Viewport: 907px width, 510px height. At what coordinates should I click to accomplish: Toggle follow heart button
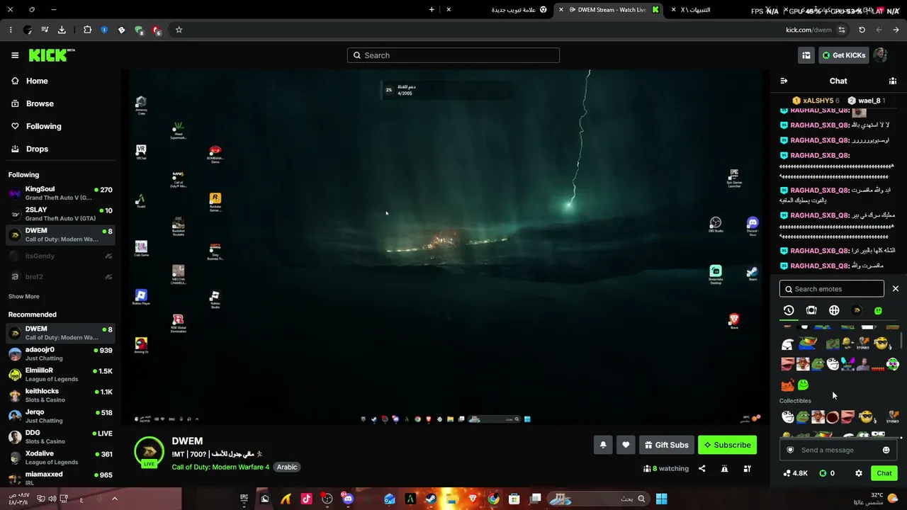point(626,445)
